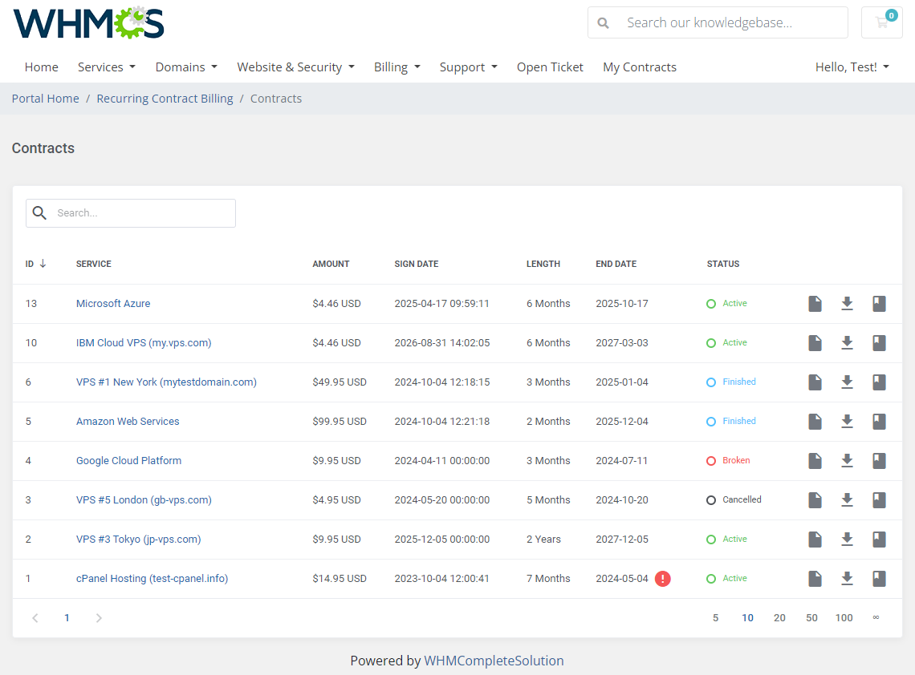Screen dimensions: 915x675
Task: Click the WHMCS logo
Action: coord(88,22)
